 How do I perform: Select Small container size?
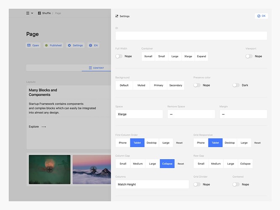(x=161, y=56)
